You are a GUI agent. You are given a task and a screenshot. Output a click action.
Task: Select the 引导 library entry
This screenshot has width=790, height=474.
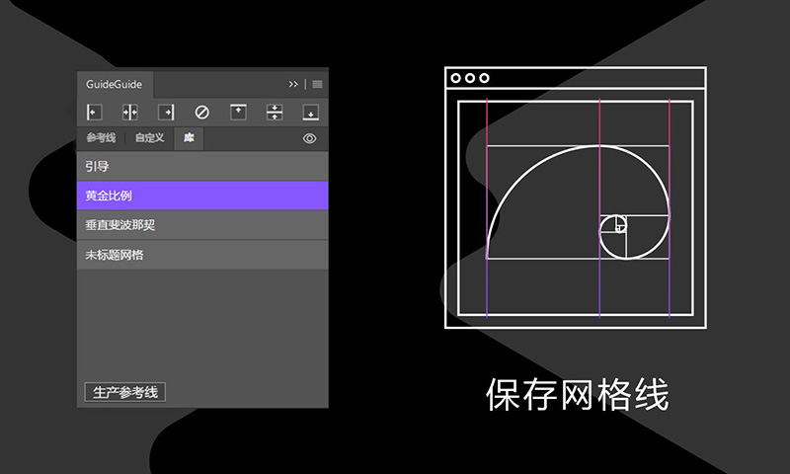coord(202,166)
